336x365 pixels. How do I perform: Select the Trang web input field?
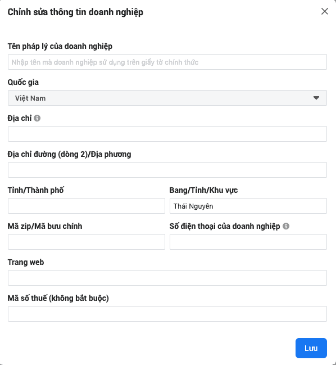(167, 278)
